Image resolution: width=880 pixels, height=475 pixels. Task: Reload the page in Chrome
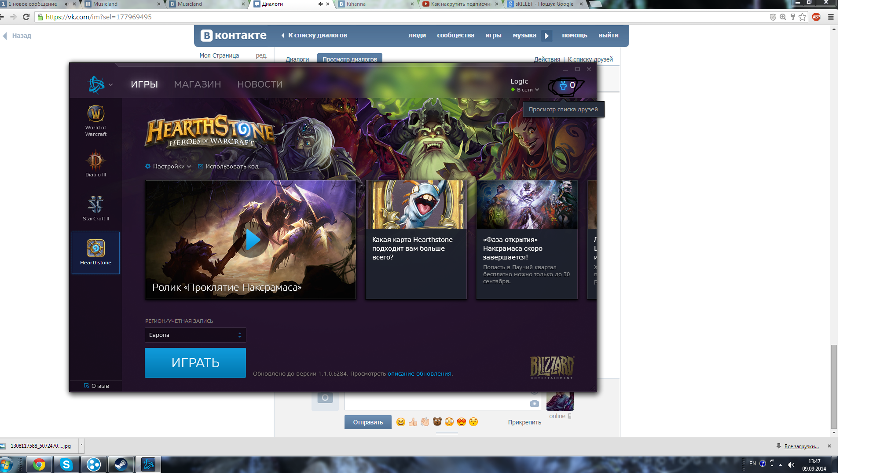(x=26, y=17)
